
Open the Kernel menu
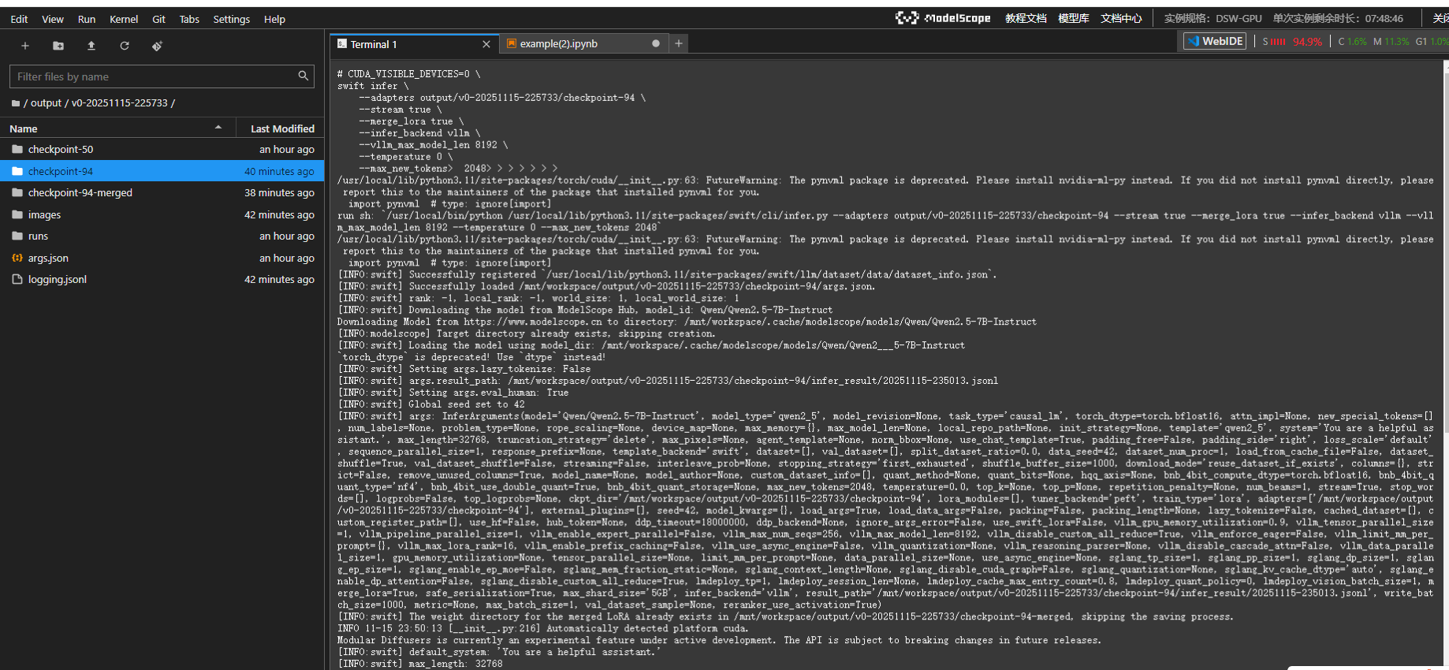click(124, 19)
